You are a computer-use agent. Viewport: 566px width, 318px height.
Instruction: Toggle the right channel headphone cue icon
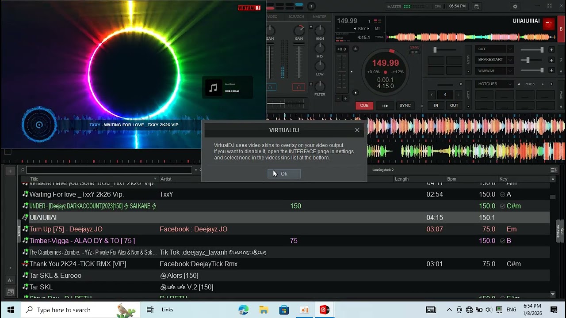click(298, 87)
